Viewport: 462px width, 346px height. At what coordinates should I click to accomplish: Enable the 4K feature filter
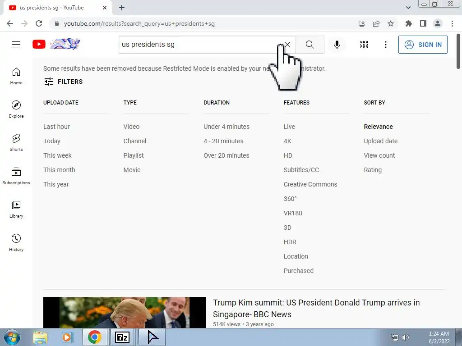287,141
